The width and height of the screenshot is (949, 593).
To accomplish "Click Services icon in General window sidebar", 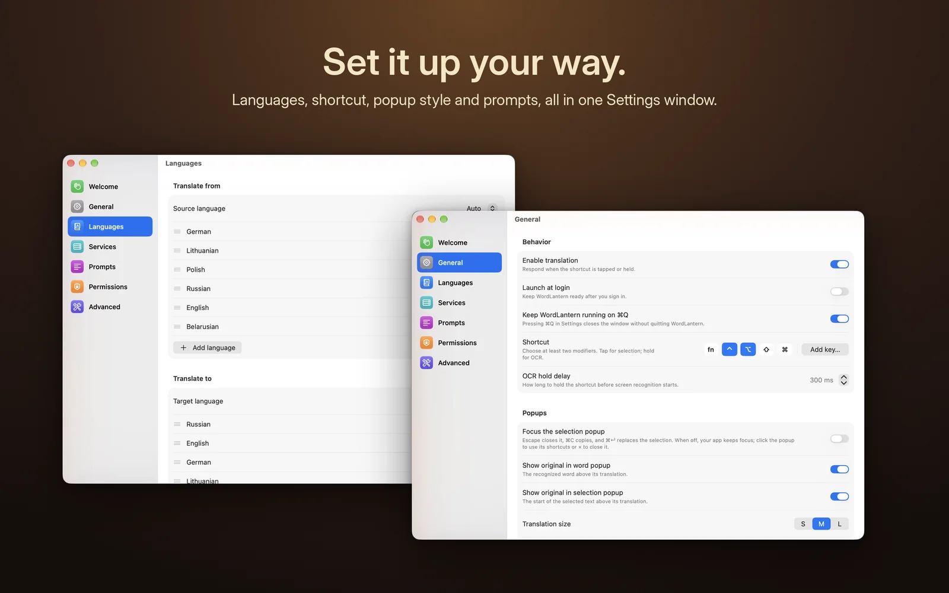I will point(426,303).
